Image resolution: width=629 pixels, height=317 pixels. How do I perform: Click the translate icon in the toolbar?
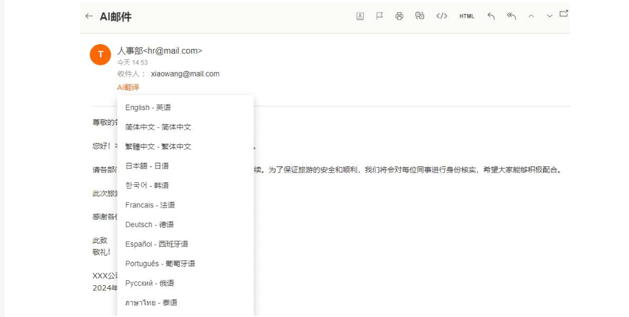coord(420,17)
